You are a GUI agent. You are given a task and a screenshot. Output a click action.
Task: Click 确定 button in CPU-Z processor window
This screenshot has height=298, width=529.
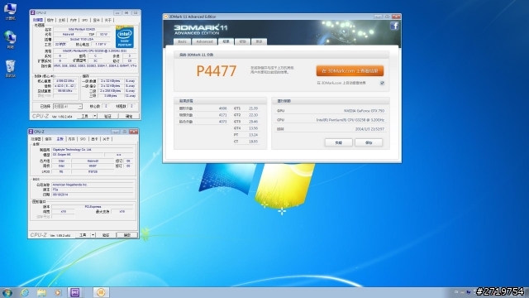(129, 116)
